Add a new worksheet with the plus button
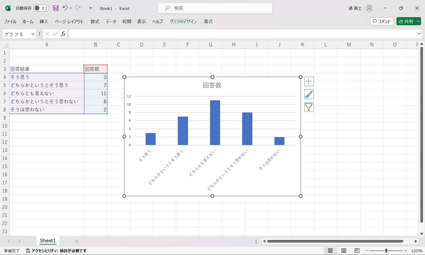 (76, 241)
